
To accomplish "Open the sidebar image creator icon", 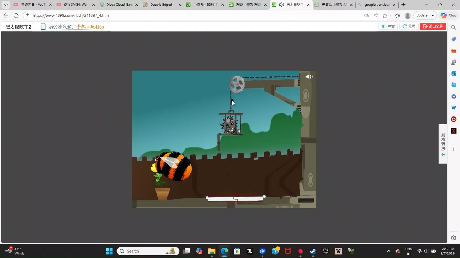I will (x=454, y=85).
